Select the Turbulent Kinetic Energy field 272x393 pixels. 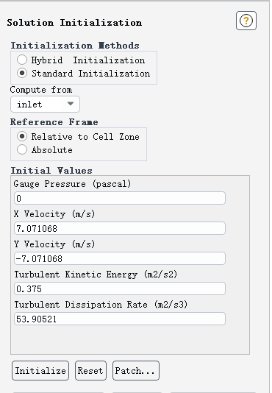[120, 288]
